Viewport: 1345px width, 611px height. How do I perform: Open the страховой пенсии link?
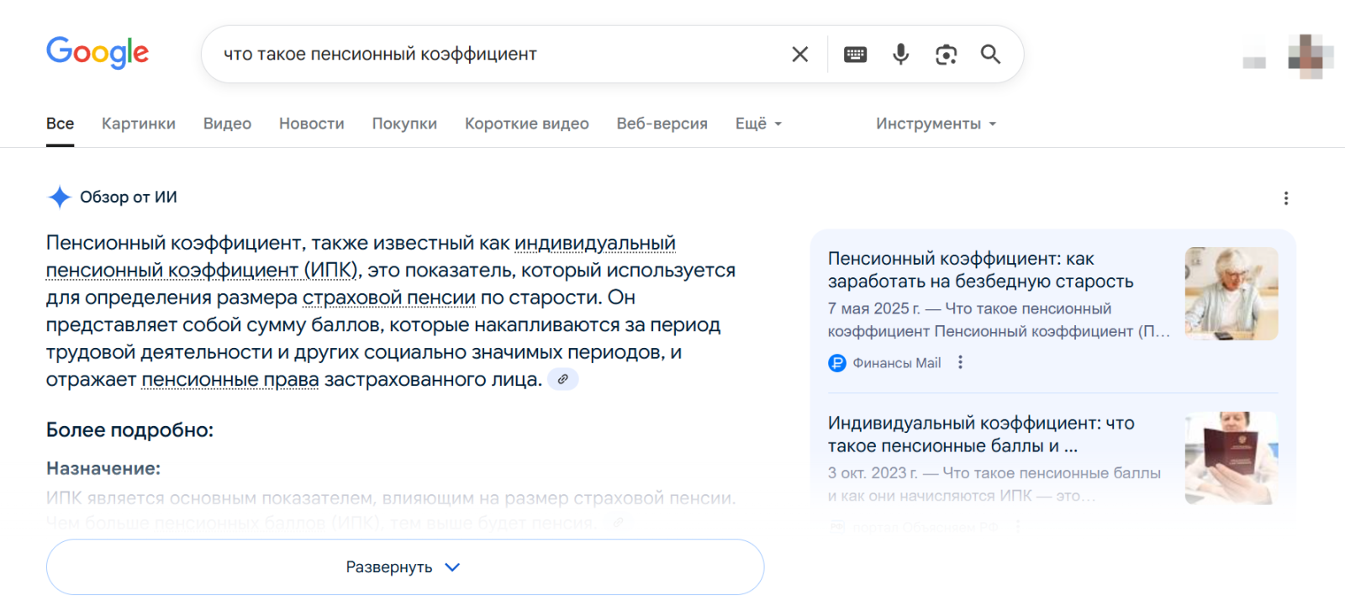(388, 298)
